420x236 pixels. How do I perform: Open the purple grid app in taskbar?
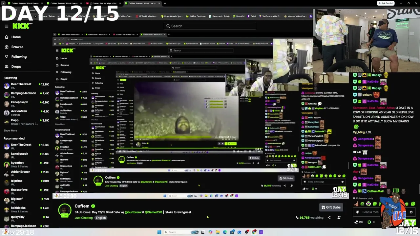click(261, 232)
